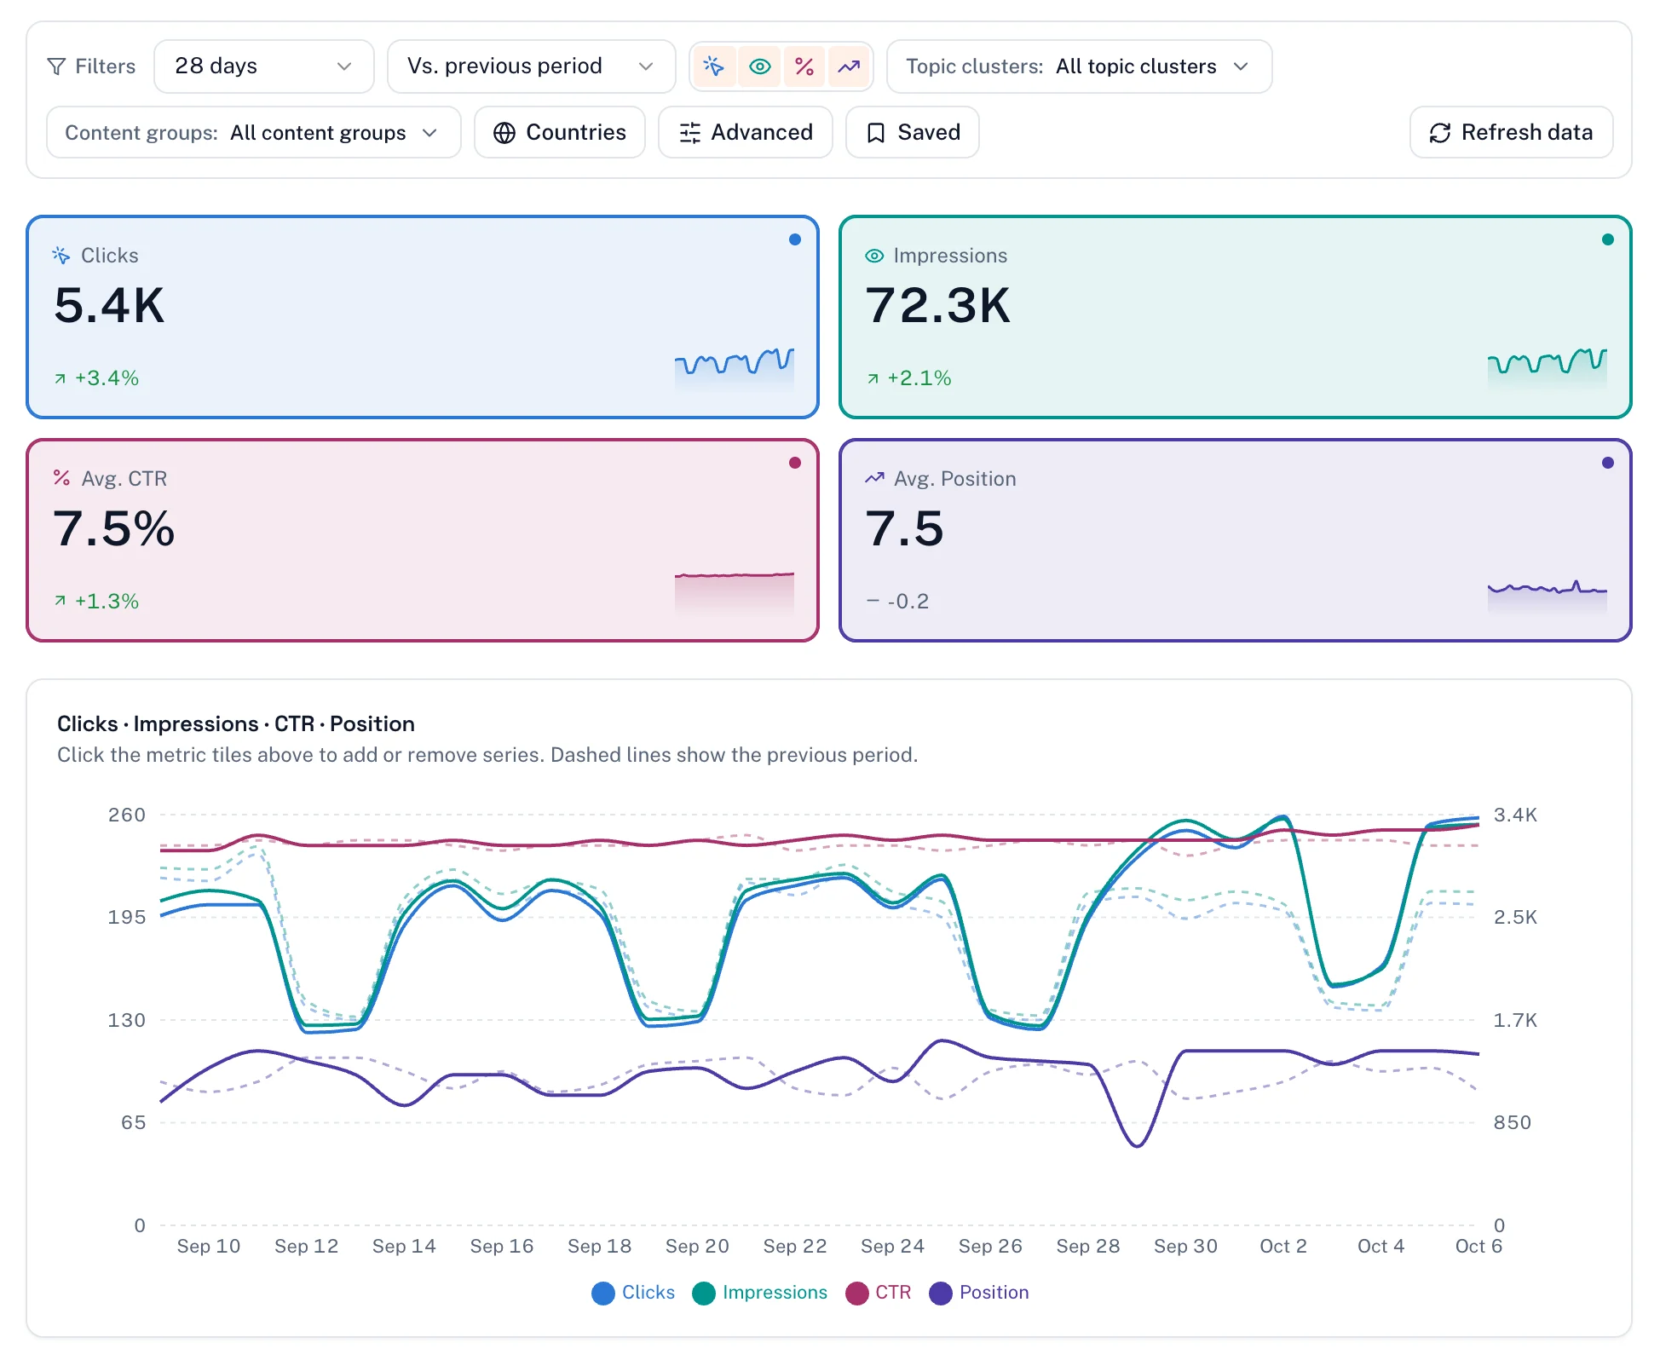
Task: Toggle CTR series in chart legend
Action: (879, 1293)
